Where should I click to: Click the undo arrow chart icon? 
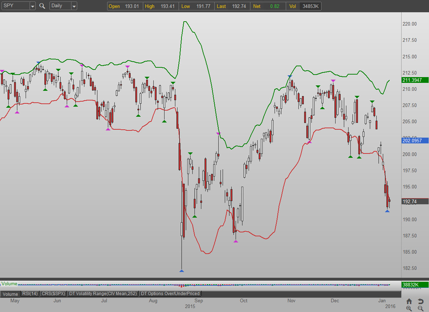tap(421, 301)
